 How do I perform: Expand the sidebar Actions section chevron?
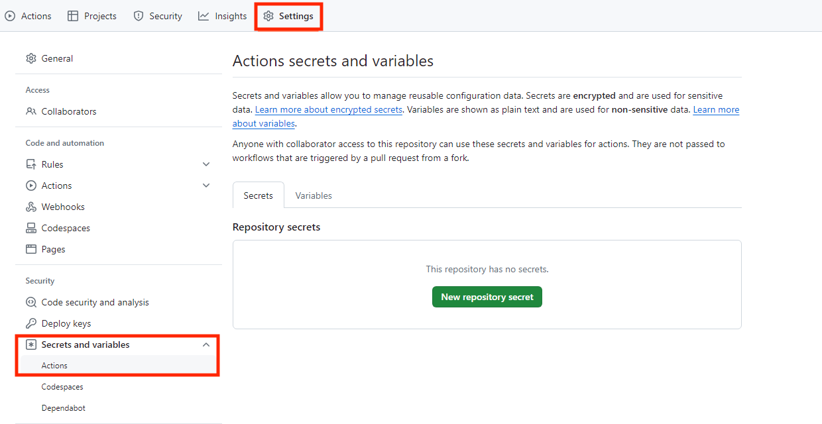(206, 185)
